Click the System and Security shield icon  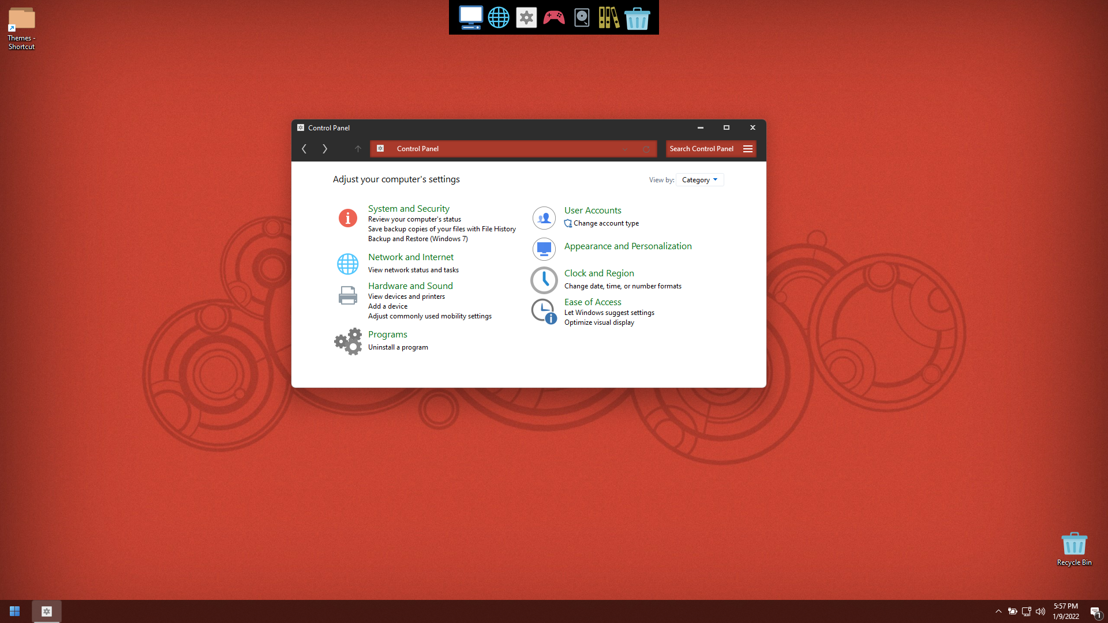click(347, 218)
